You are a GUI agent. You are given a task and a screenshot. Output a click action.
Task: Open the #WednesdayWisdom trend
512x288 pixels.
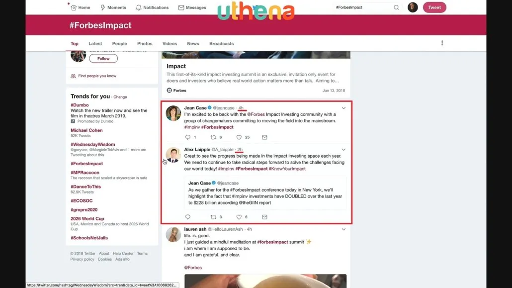93,144
